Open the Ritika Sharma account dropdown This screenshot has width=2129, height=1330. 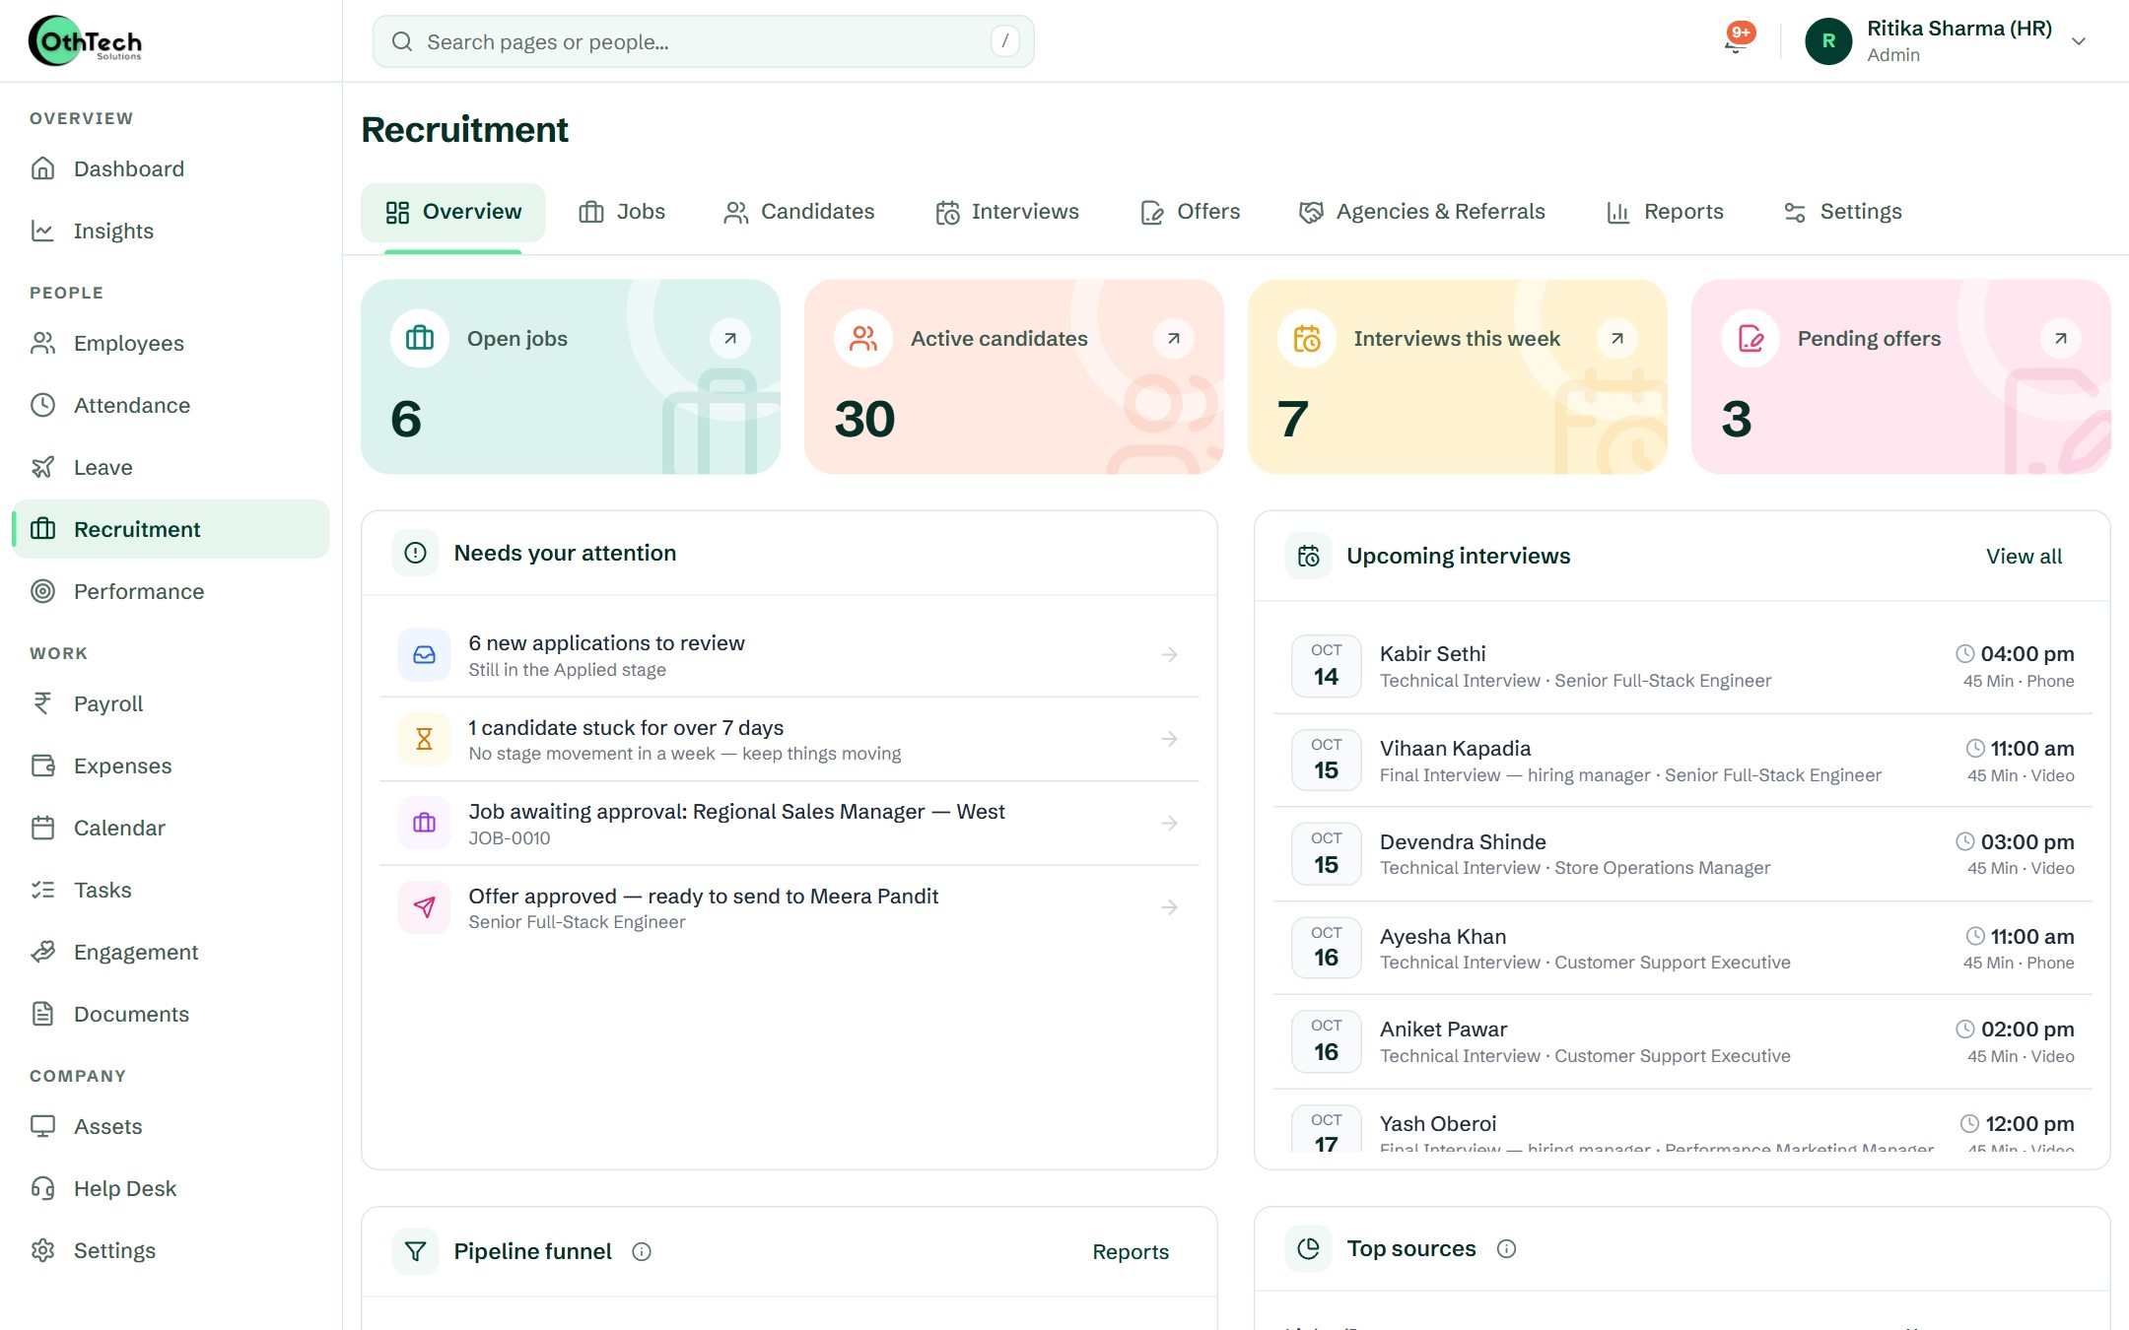coord(1946,41)
